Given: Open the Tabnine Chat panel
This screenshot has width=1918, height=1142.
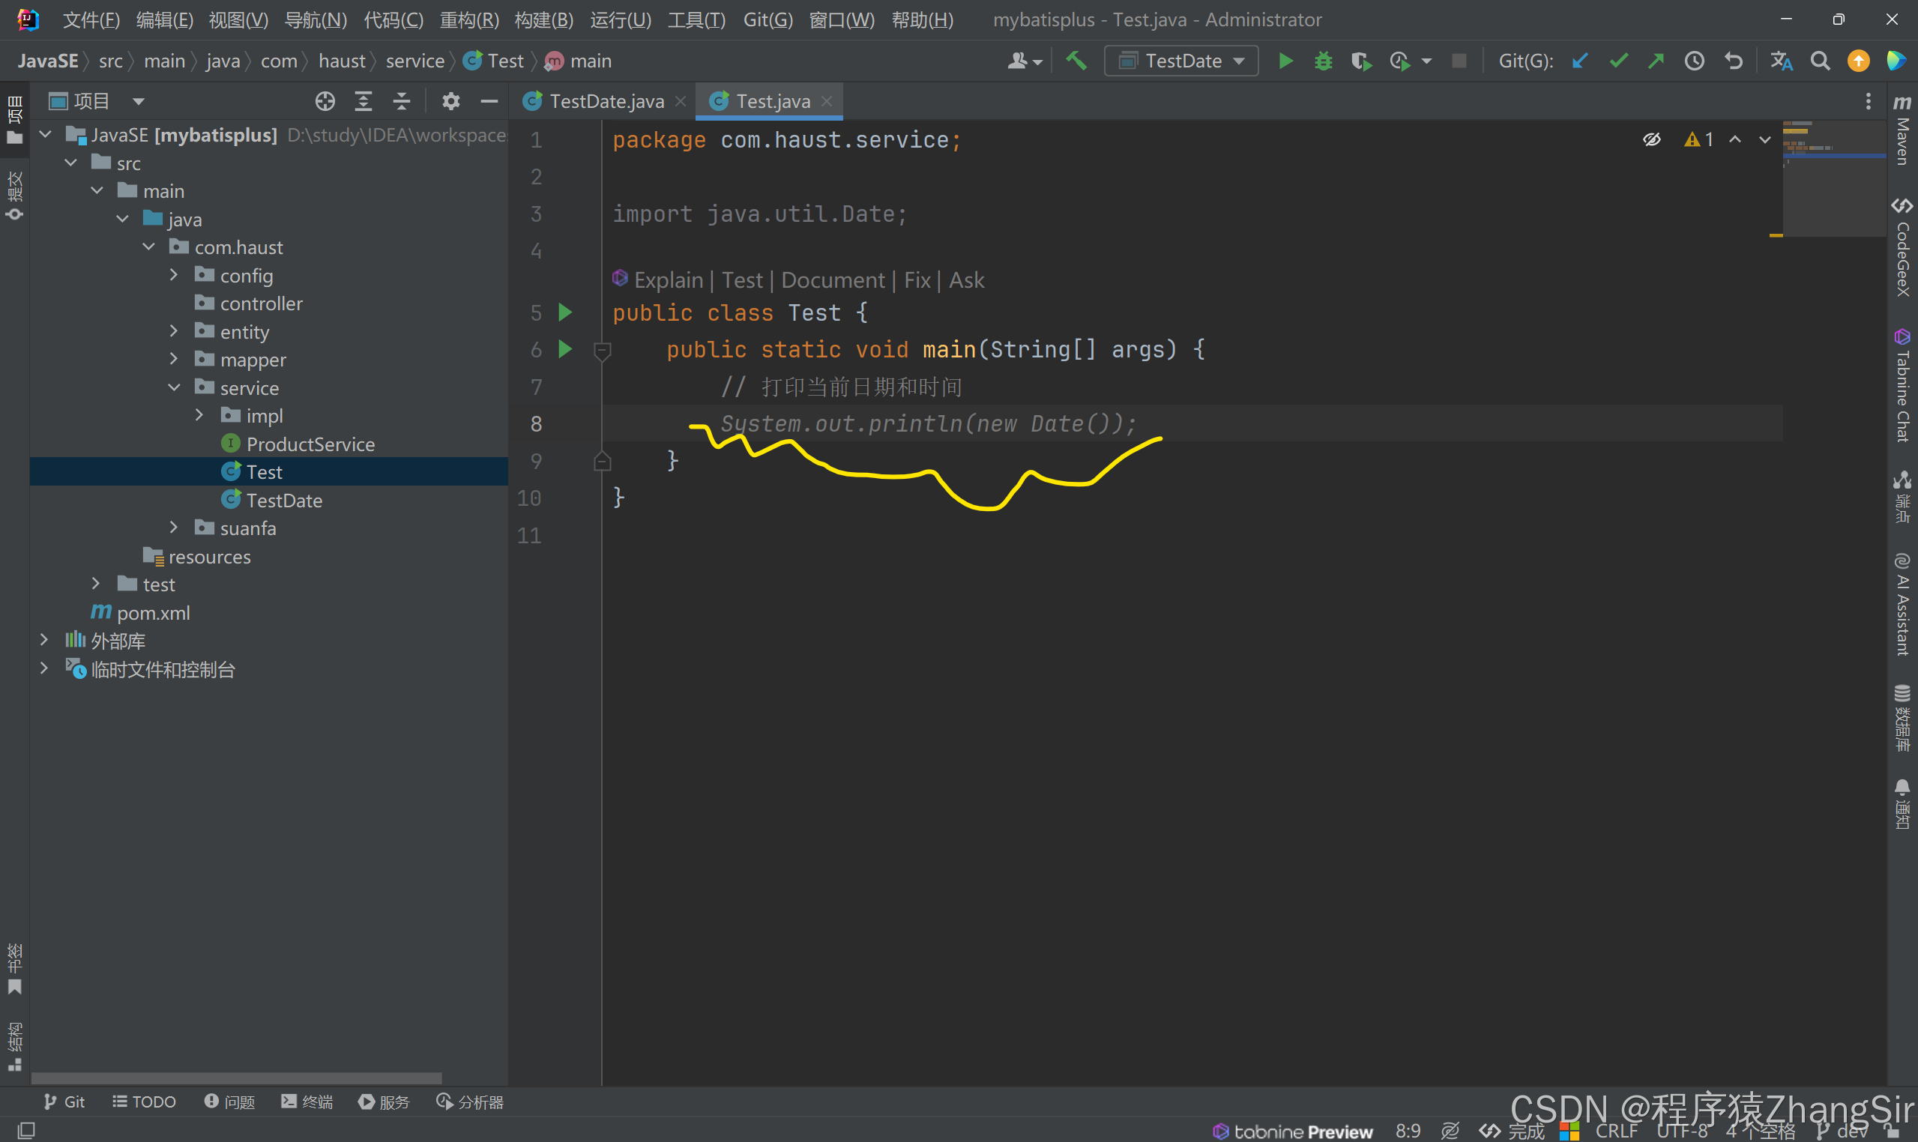Looking at the screenshot, I should [x=1902, y=384].
